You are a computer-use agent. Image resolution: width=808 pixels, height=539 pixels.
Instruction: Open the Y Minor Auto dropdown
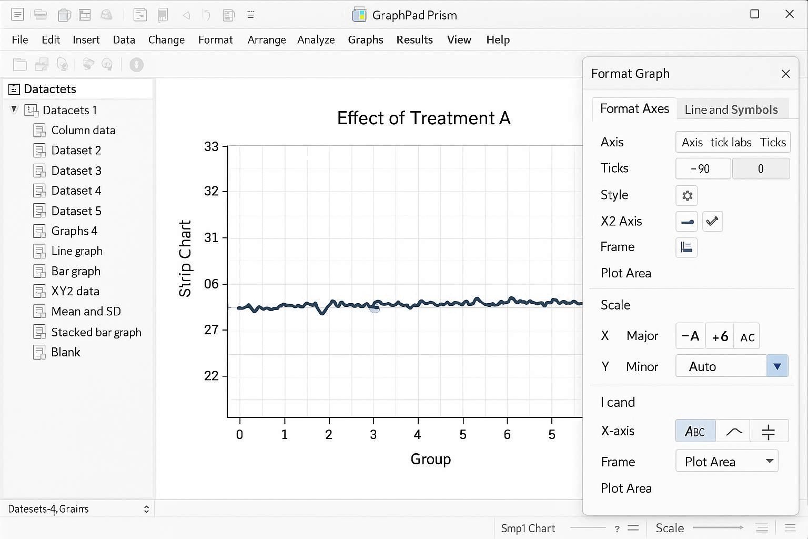click(x=777, y=366)
